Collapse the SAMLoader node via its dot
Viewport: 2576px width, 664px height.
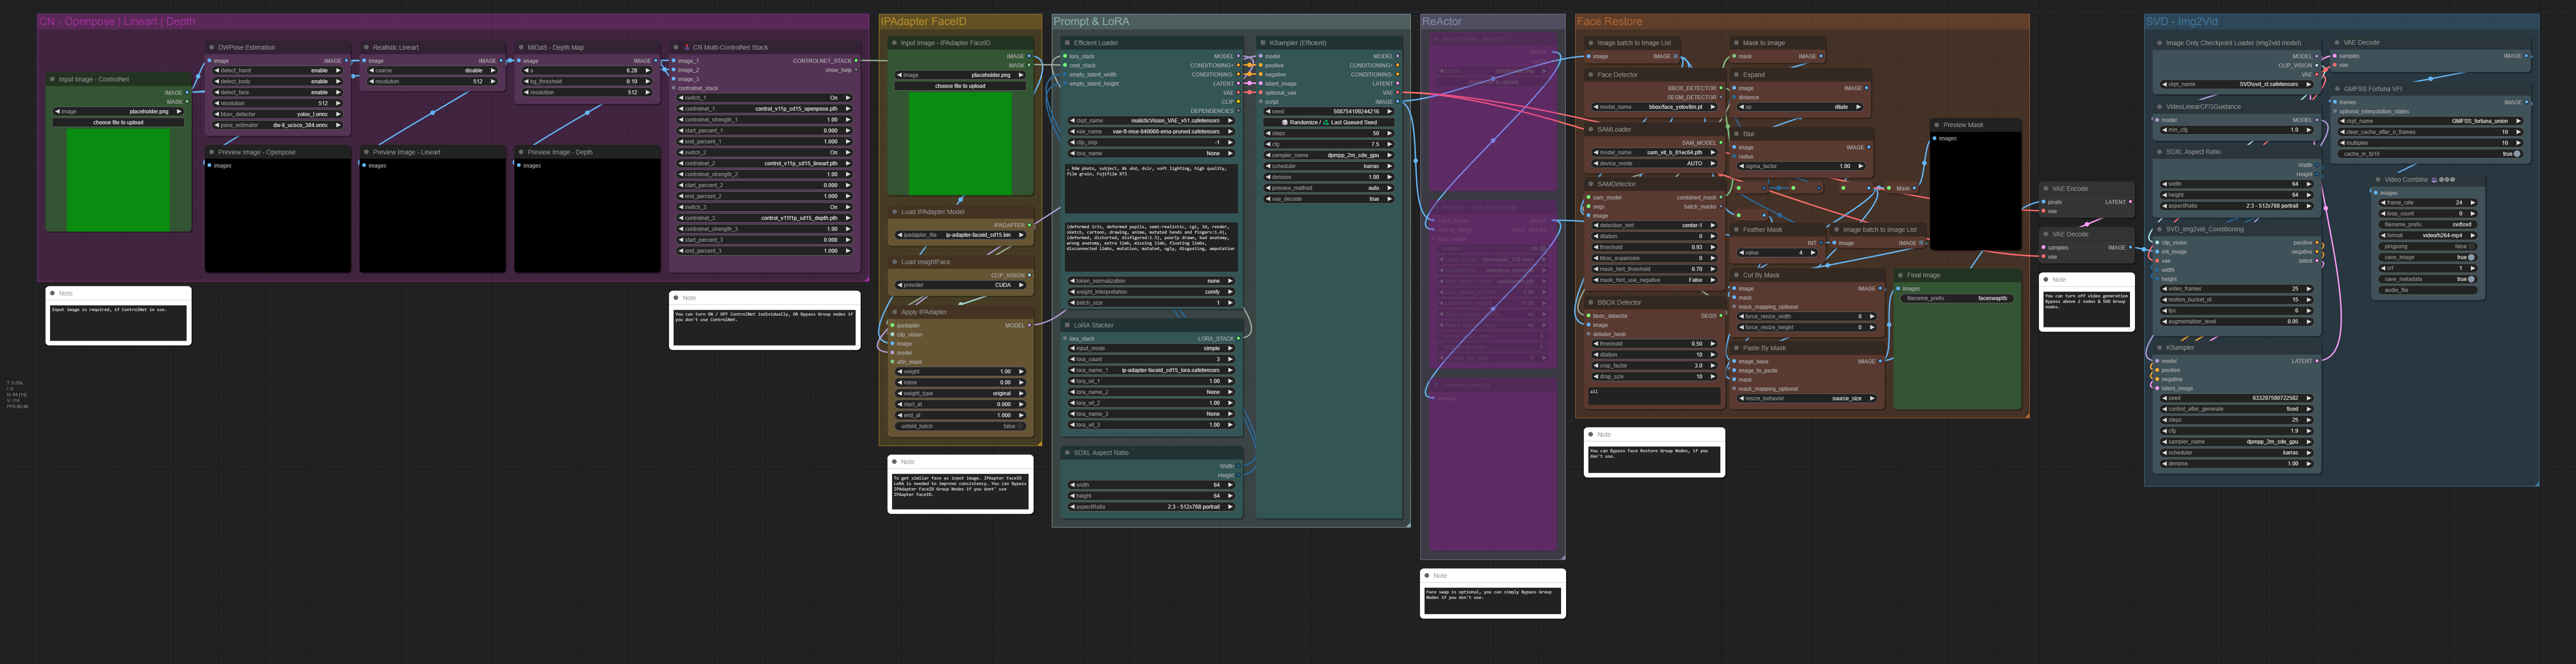point(1590,129)
